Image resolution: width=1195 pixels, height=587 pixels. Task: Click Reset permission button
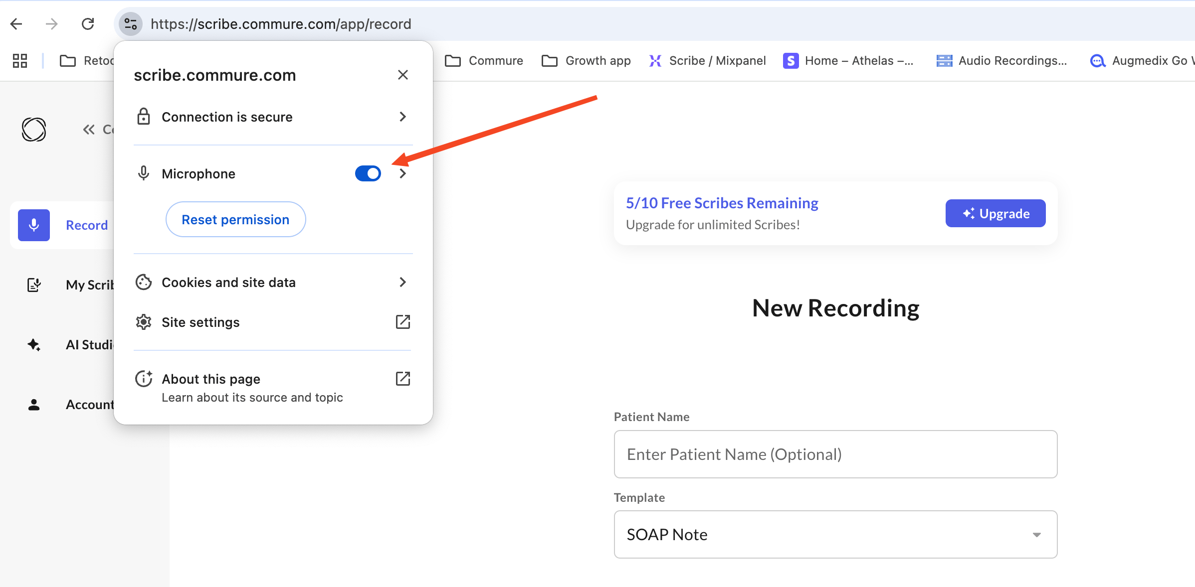(235, 219)
